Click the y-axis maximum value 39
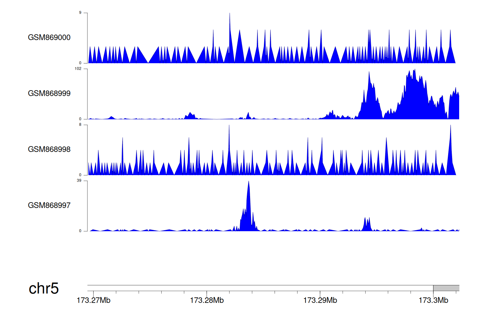The image size is (484, 316). tap(79, 181)
